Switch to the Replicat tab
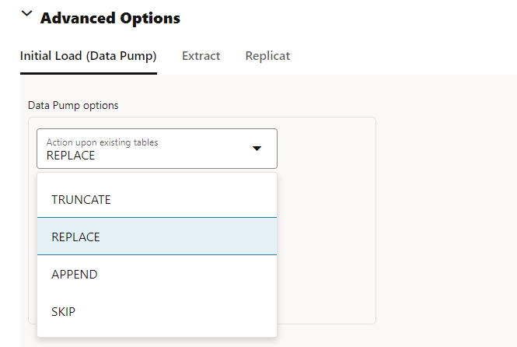The image size is (517, 347). pyautogui.click(x=267, y=56)
